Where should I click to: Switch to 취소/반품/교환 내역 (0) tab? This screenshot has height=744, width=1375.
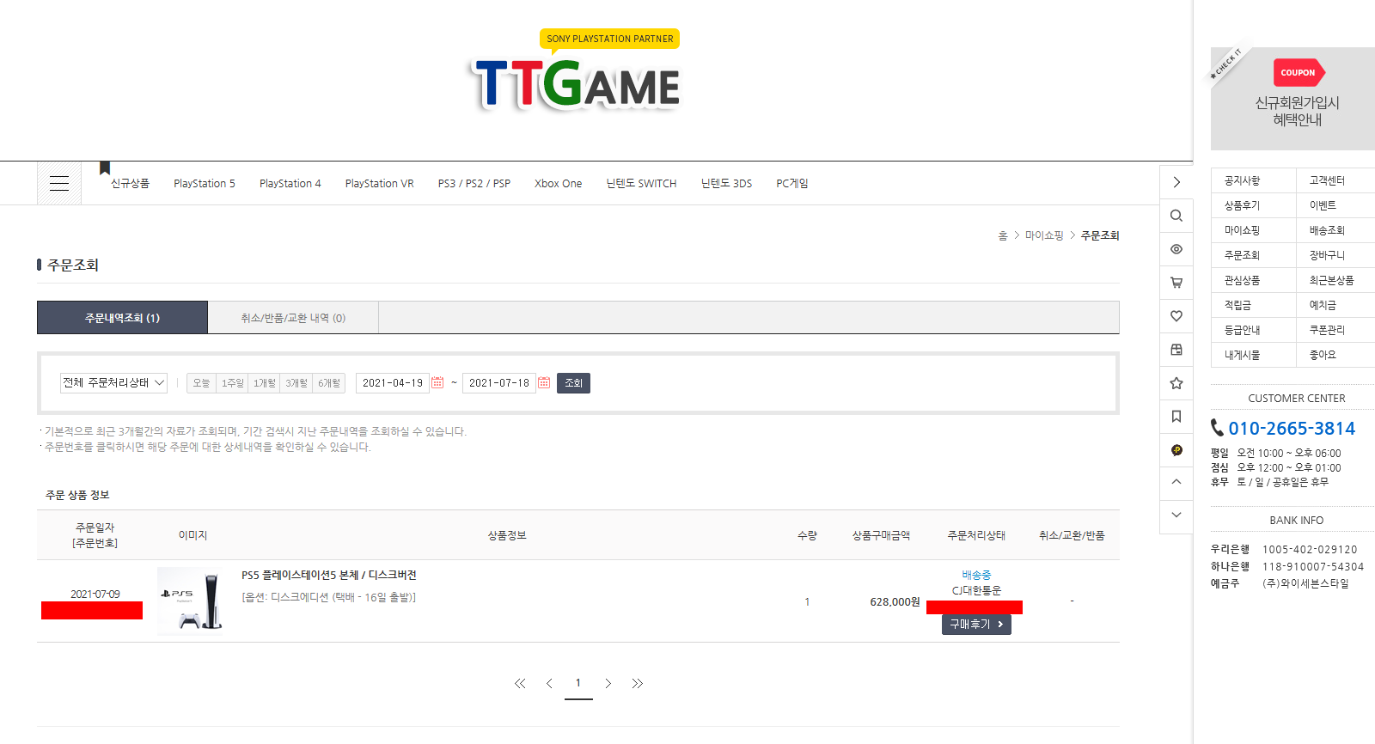(293, 318)
